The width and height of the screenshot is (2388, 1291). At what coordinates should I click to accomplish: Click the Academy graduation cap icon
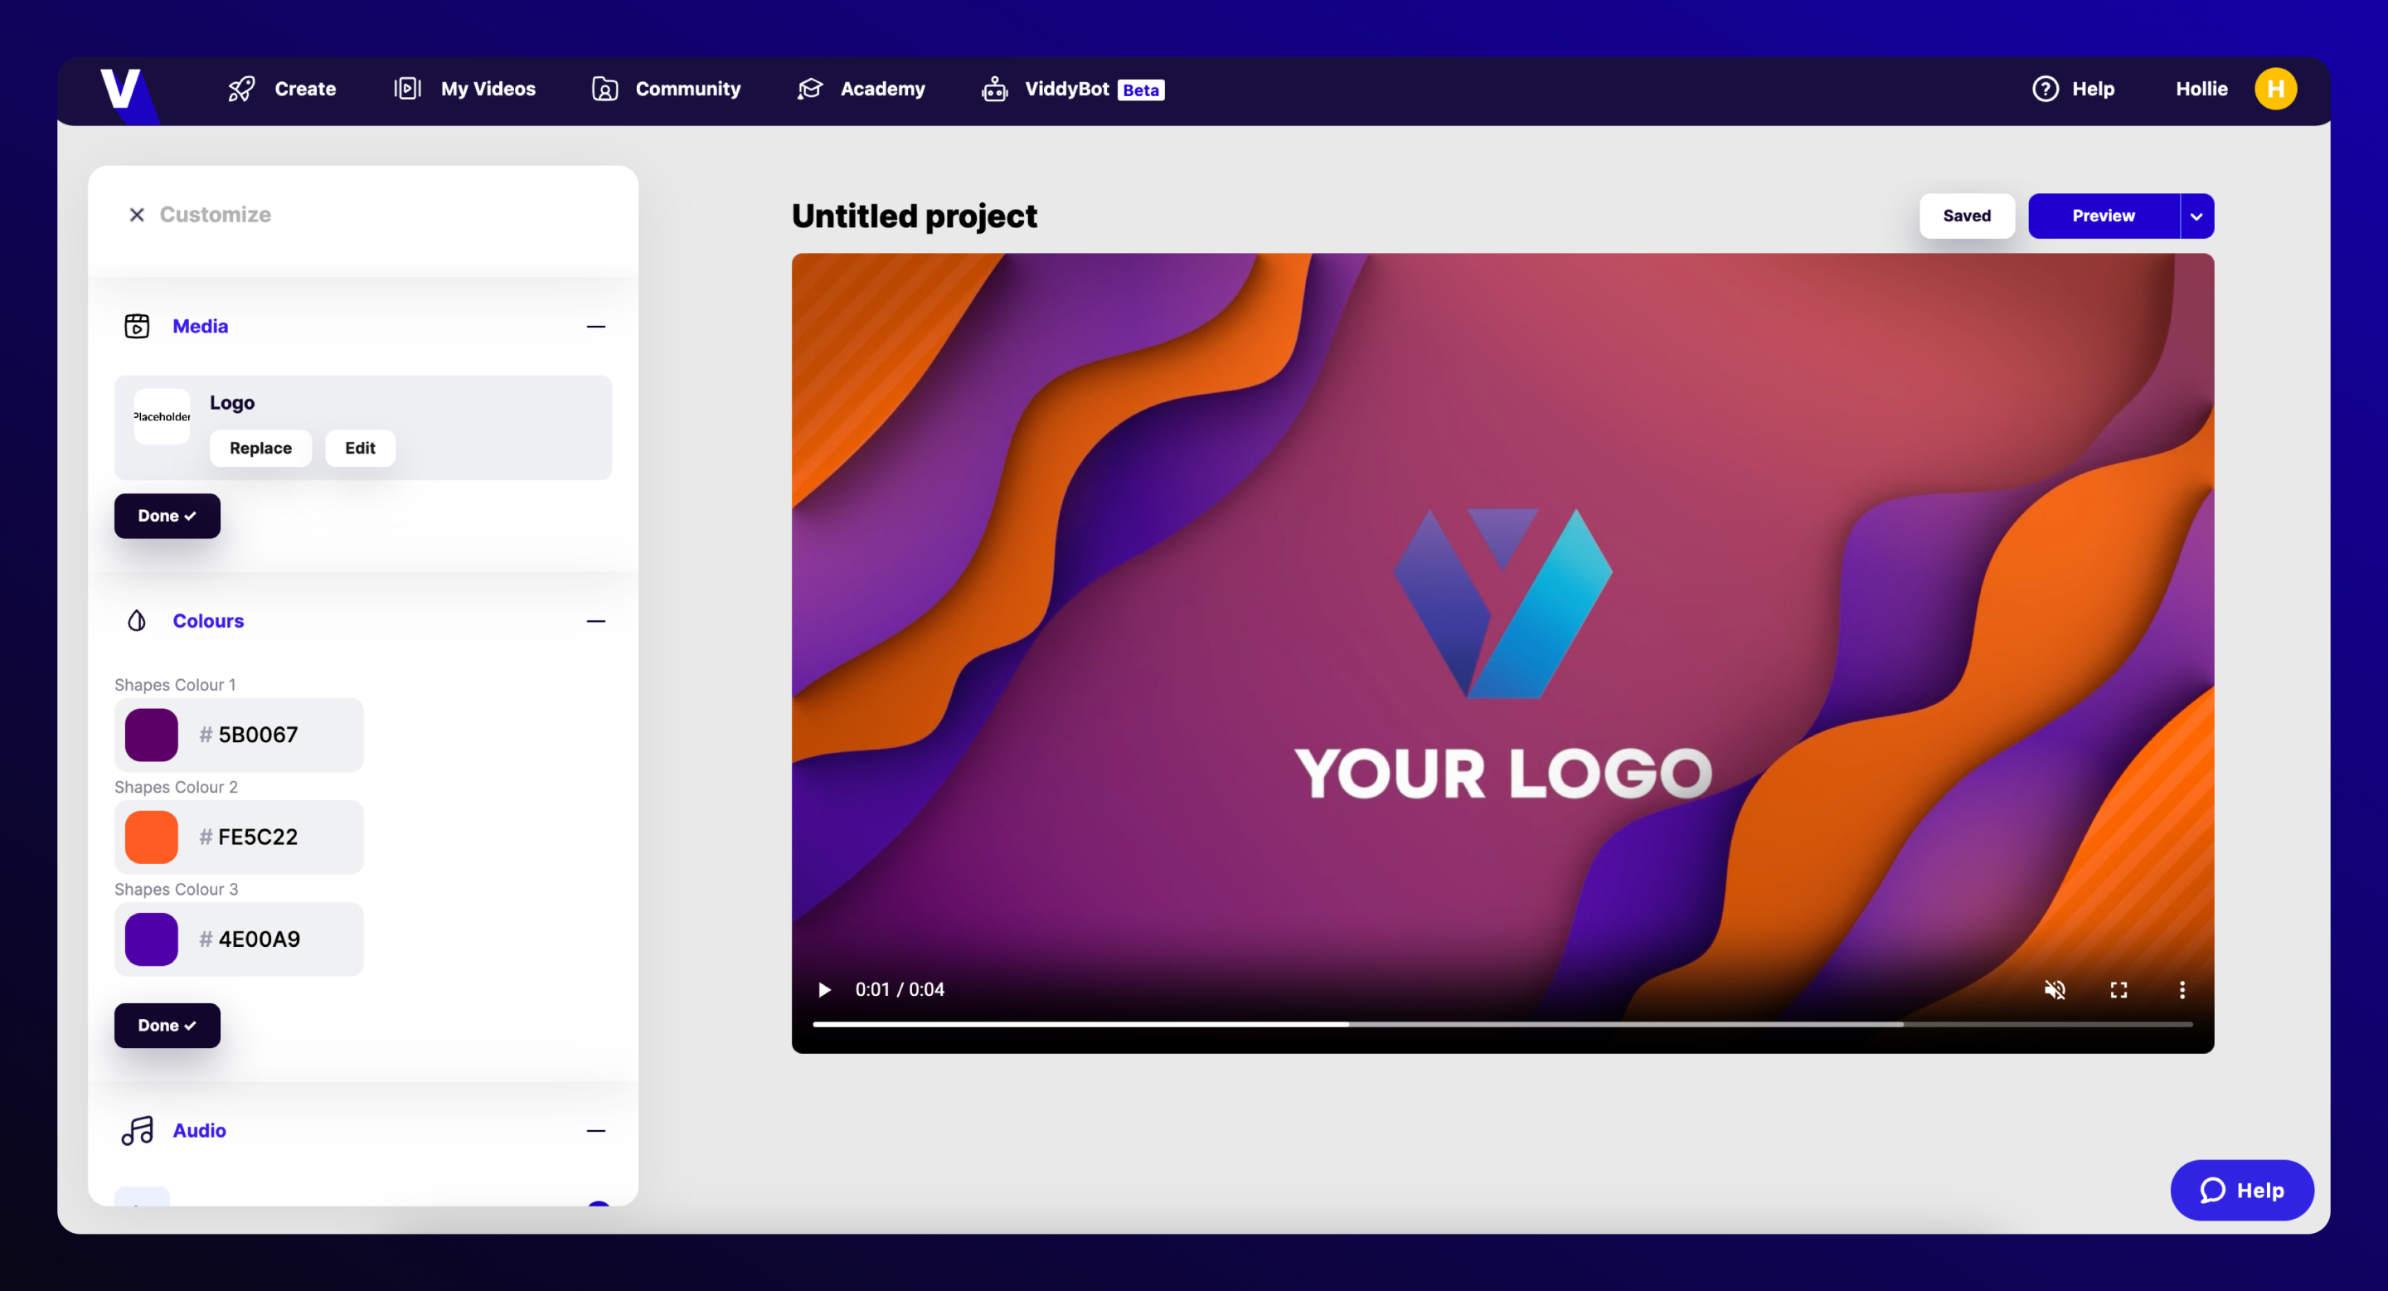[810, 89]
